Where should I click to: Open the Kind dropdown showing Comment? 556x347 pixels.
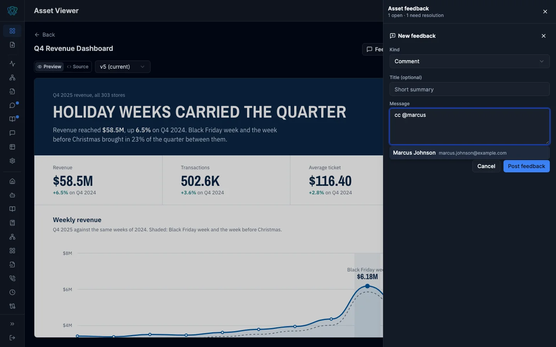pos(470,61)
